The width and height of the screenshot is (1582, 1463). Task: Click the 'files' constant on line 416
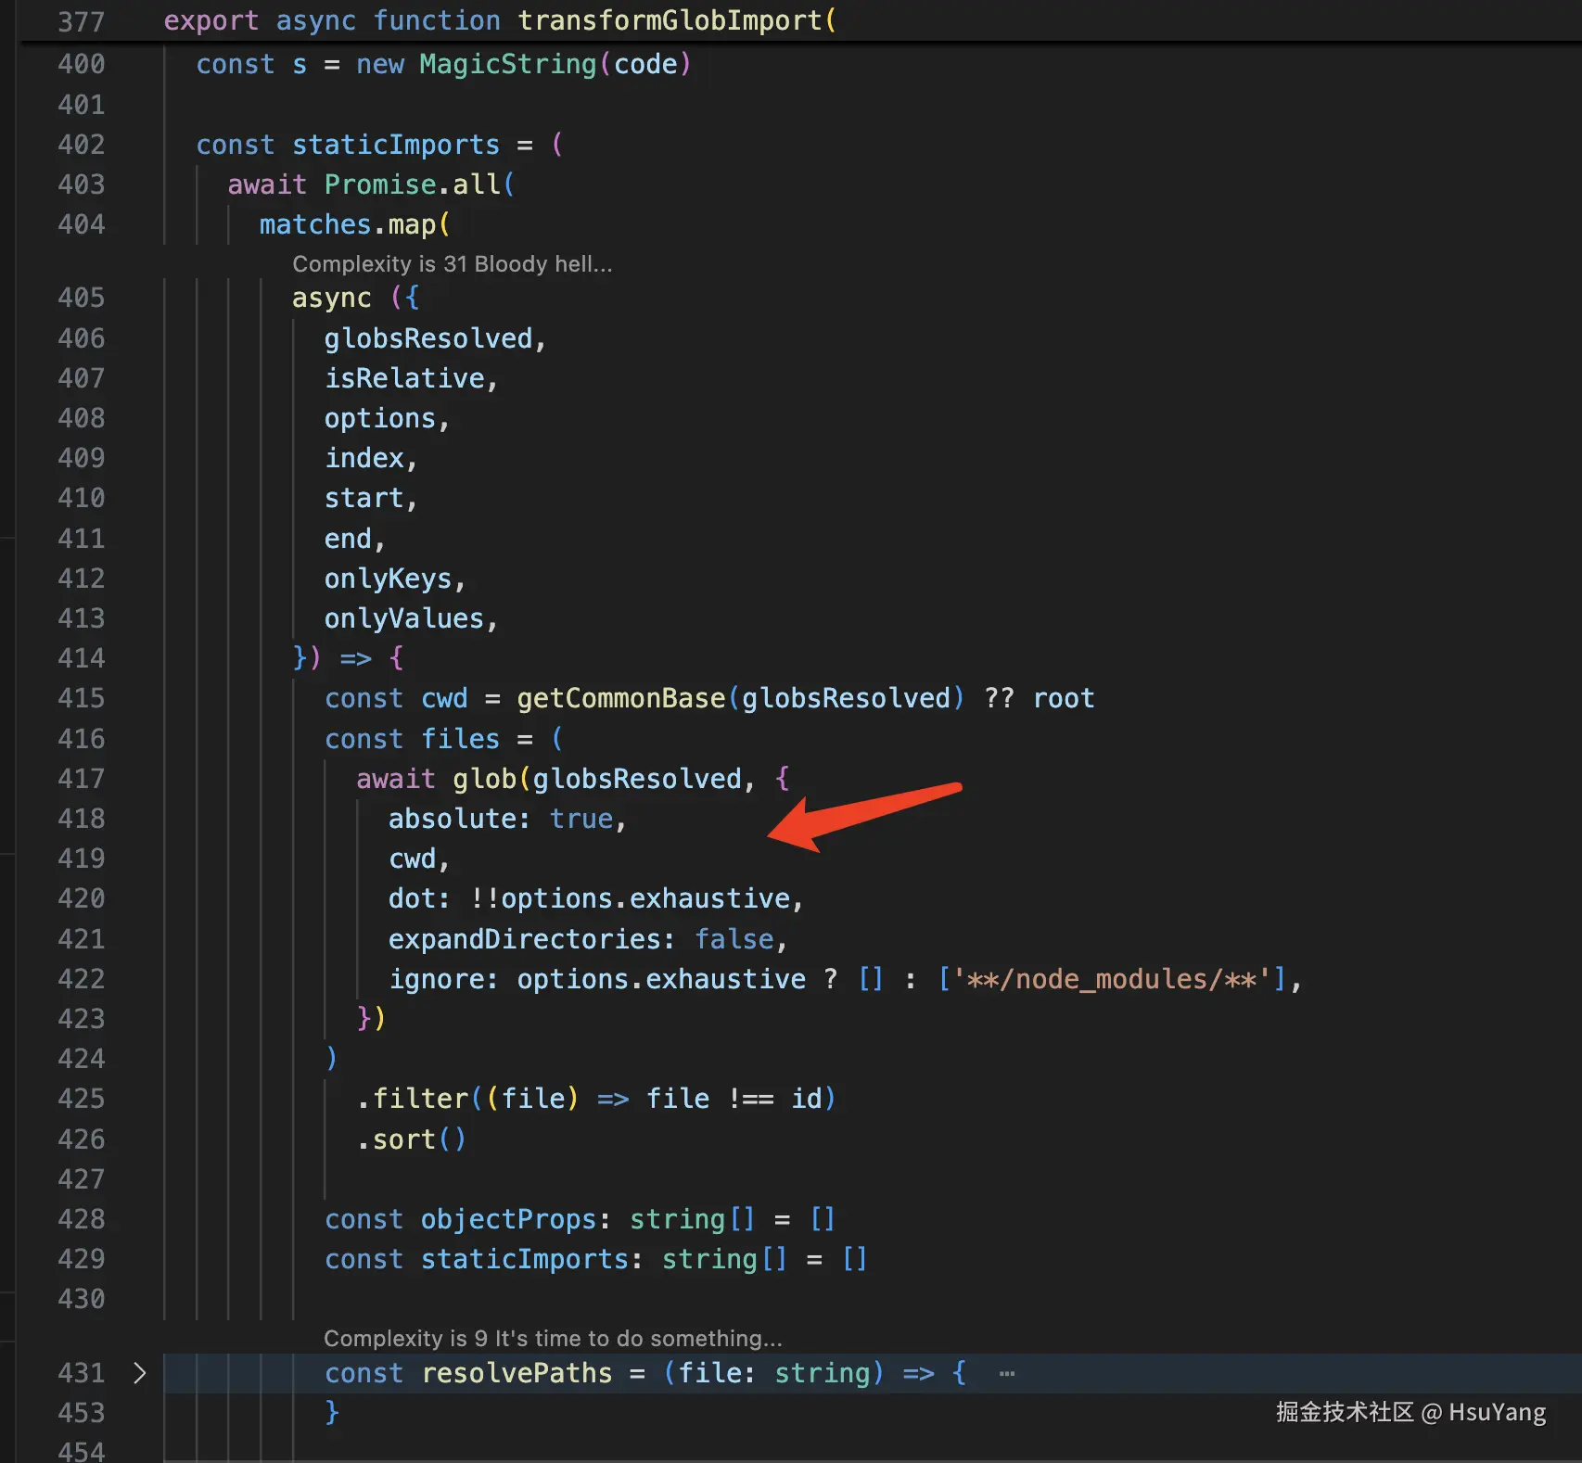click(460, 739)
